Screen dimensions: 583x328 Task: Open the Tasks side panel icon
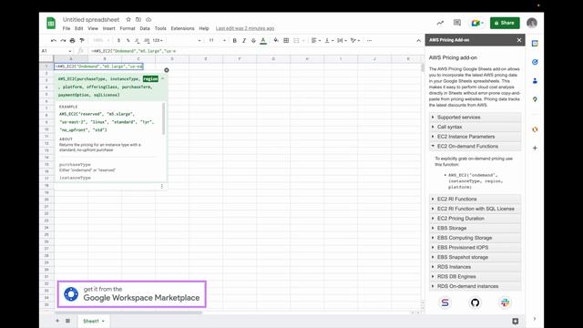coord(535,62)
